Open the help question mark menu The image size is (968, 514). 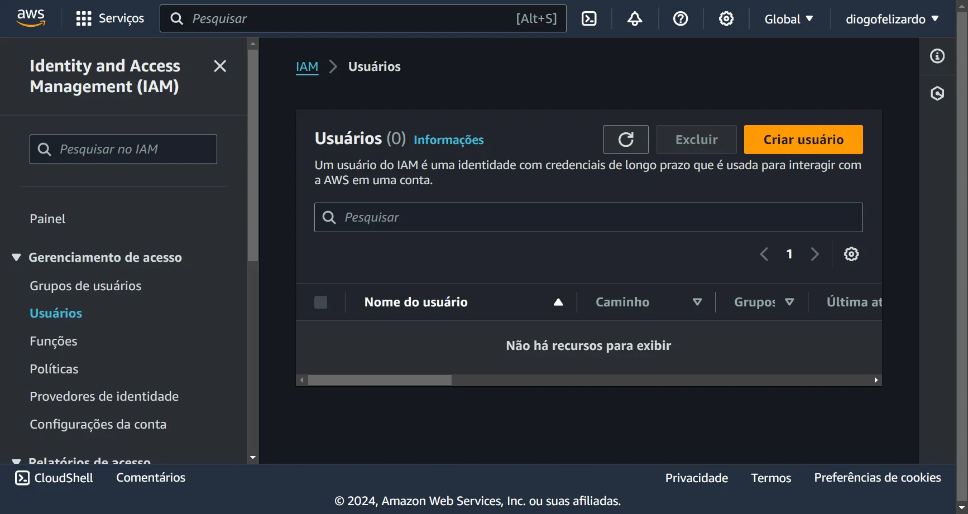click(681, 18)
